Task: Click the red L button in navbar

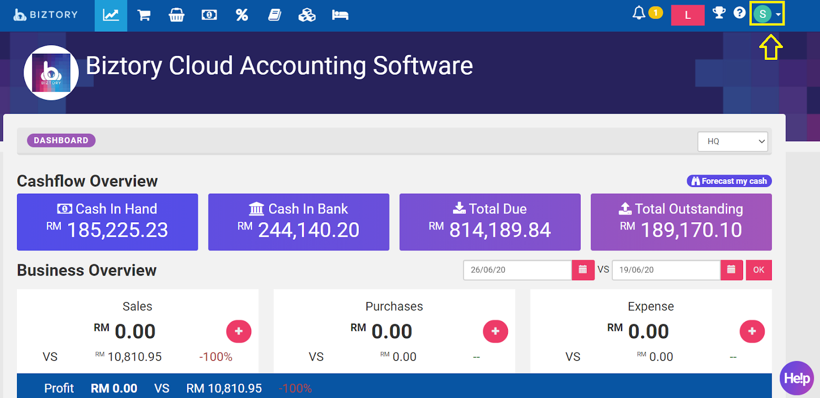Action: click(688, 15)
